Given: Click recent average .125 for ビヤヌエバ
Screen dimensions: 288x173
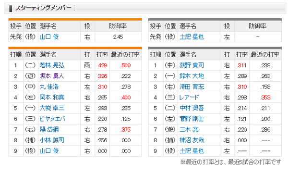Looking at the screenshot, I should tap(126, 119).
